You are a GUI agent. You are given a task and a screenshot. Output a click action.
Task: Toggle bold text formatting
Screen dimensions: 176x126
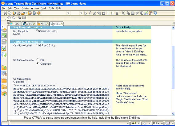point(86,13)
